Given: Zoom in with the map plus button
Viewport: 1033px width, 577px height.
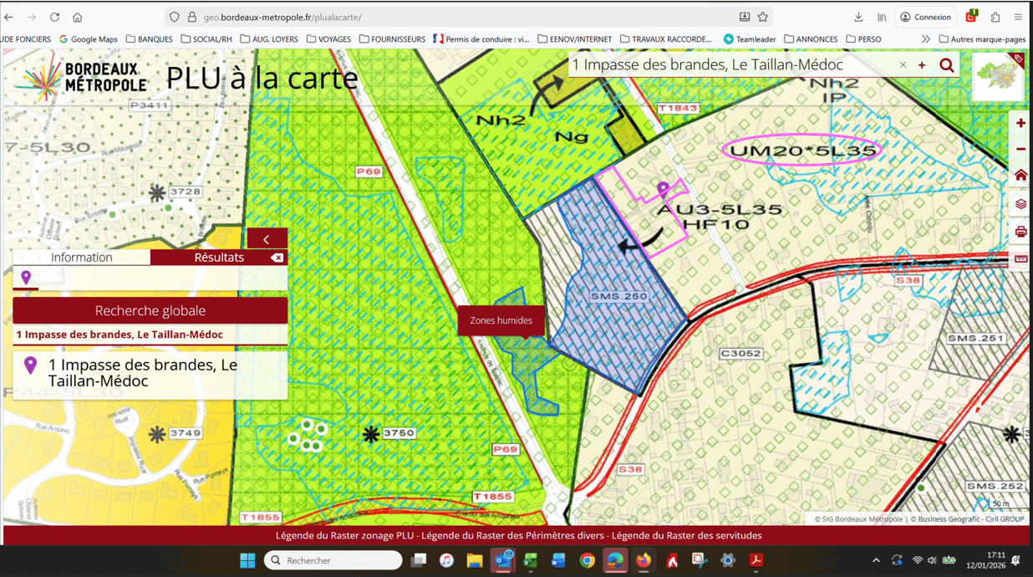Looking at the screenshot, I should click(1020, 124).
